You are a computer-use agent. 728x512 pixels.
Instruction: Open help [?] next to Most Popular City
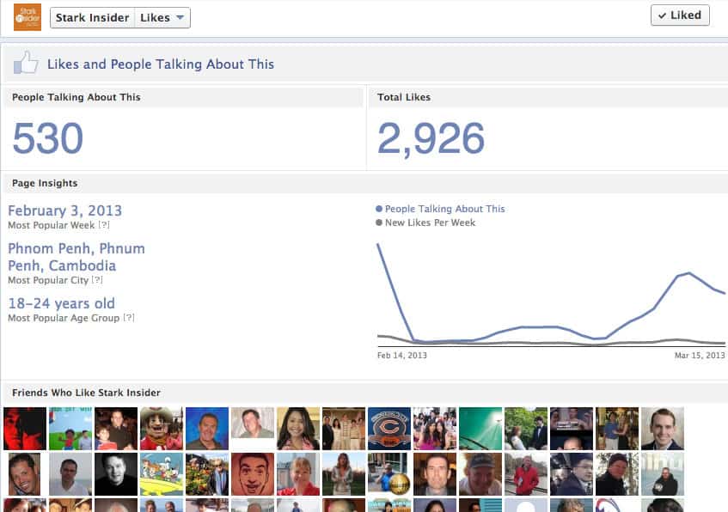pos(97,280)
